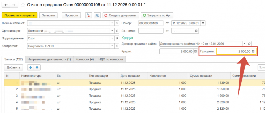Open the linked Контрагент record form

point(117,46)
